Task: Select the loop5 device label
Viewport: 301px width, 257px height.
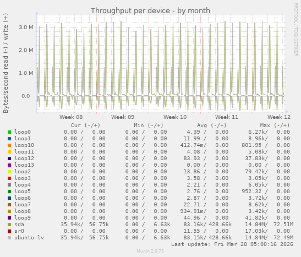Action: click(23, 192)
